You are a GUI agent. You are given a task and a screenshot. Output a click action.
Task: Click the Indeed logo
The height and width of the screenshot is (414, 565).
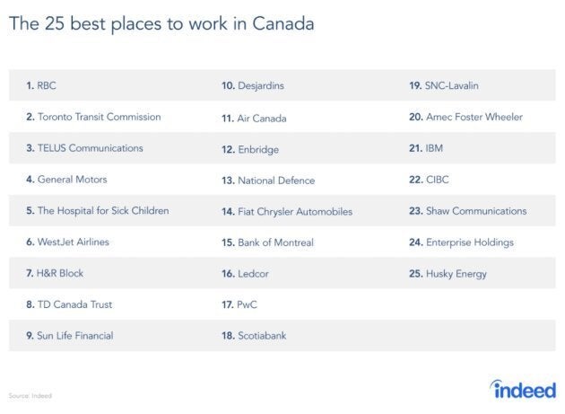coord(523,389)
